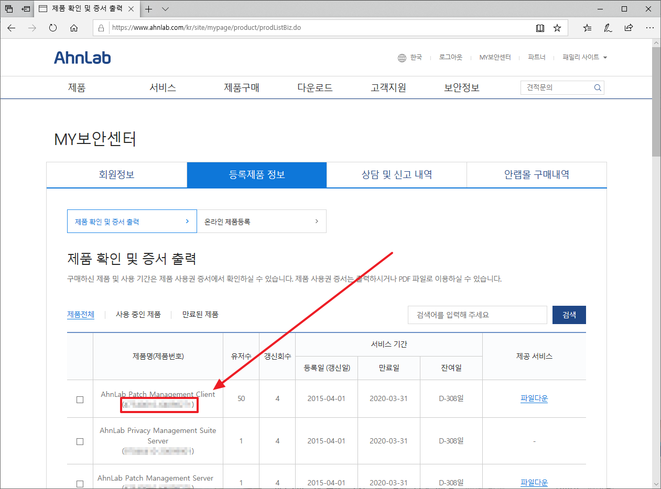Click the scrollbar up arrow

(x=656, y=44)
